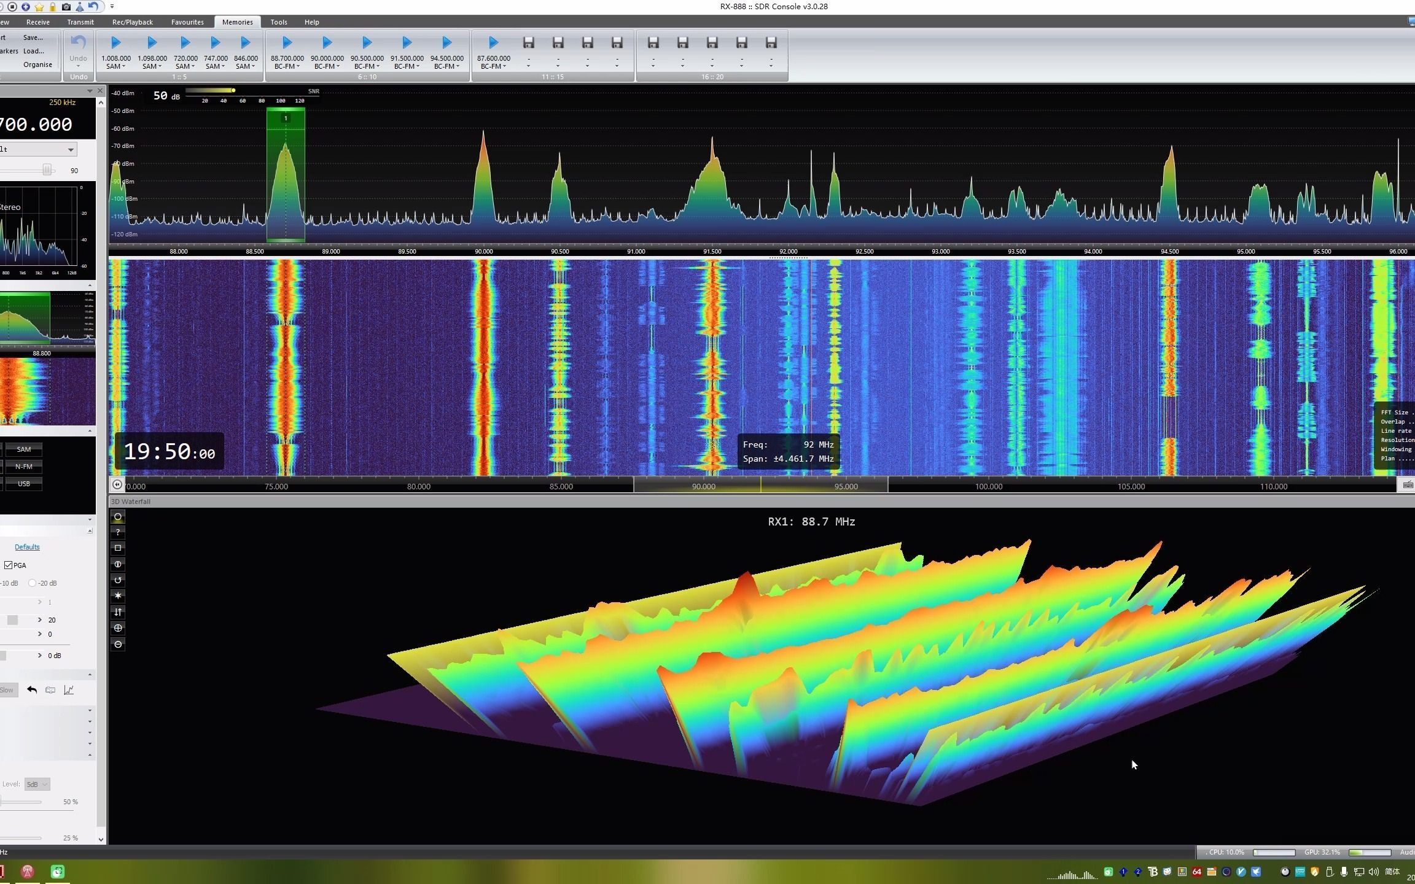
Task: Open the Favourites ribbon tab
Action: point(187,22)
